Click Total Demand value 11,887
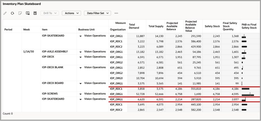261x121 pixels. (140, 36)
